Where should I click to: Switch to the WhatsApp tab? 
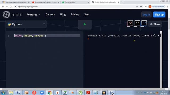(75, 2)
